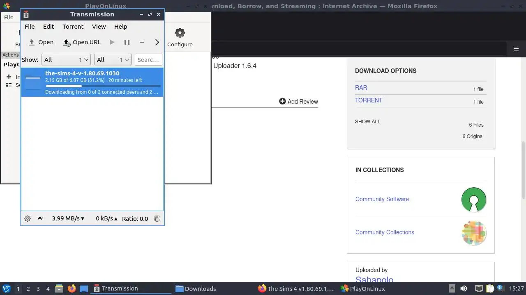526x295 pixels.
Task: Expand the first Show activity filter dropdown
Action: click(x=66, y=60)
